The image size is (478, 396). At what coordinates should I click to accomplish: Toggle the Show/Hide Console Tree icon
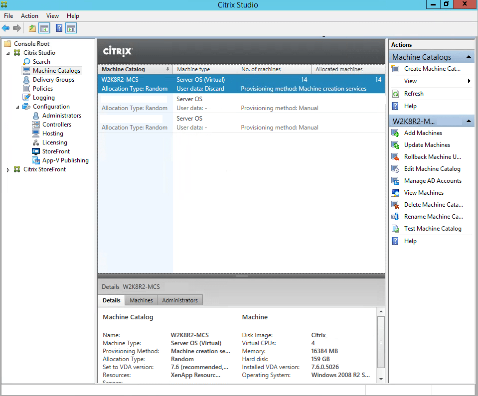pos(44,28)
